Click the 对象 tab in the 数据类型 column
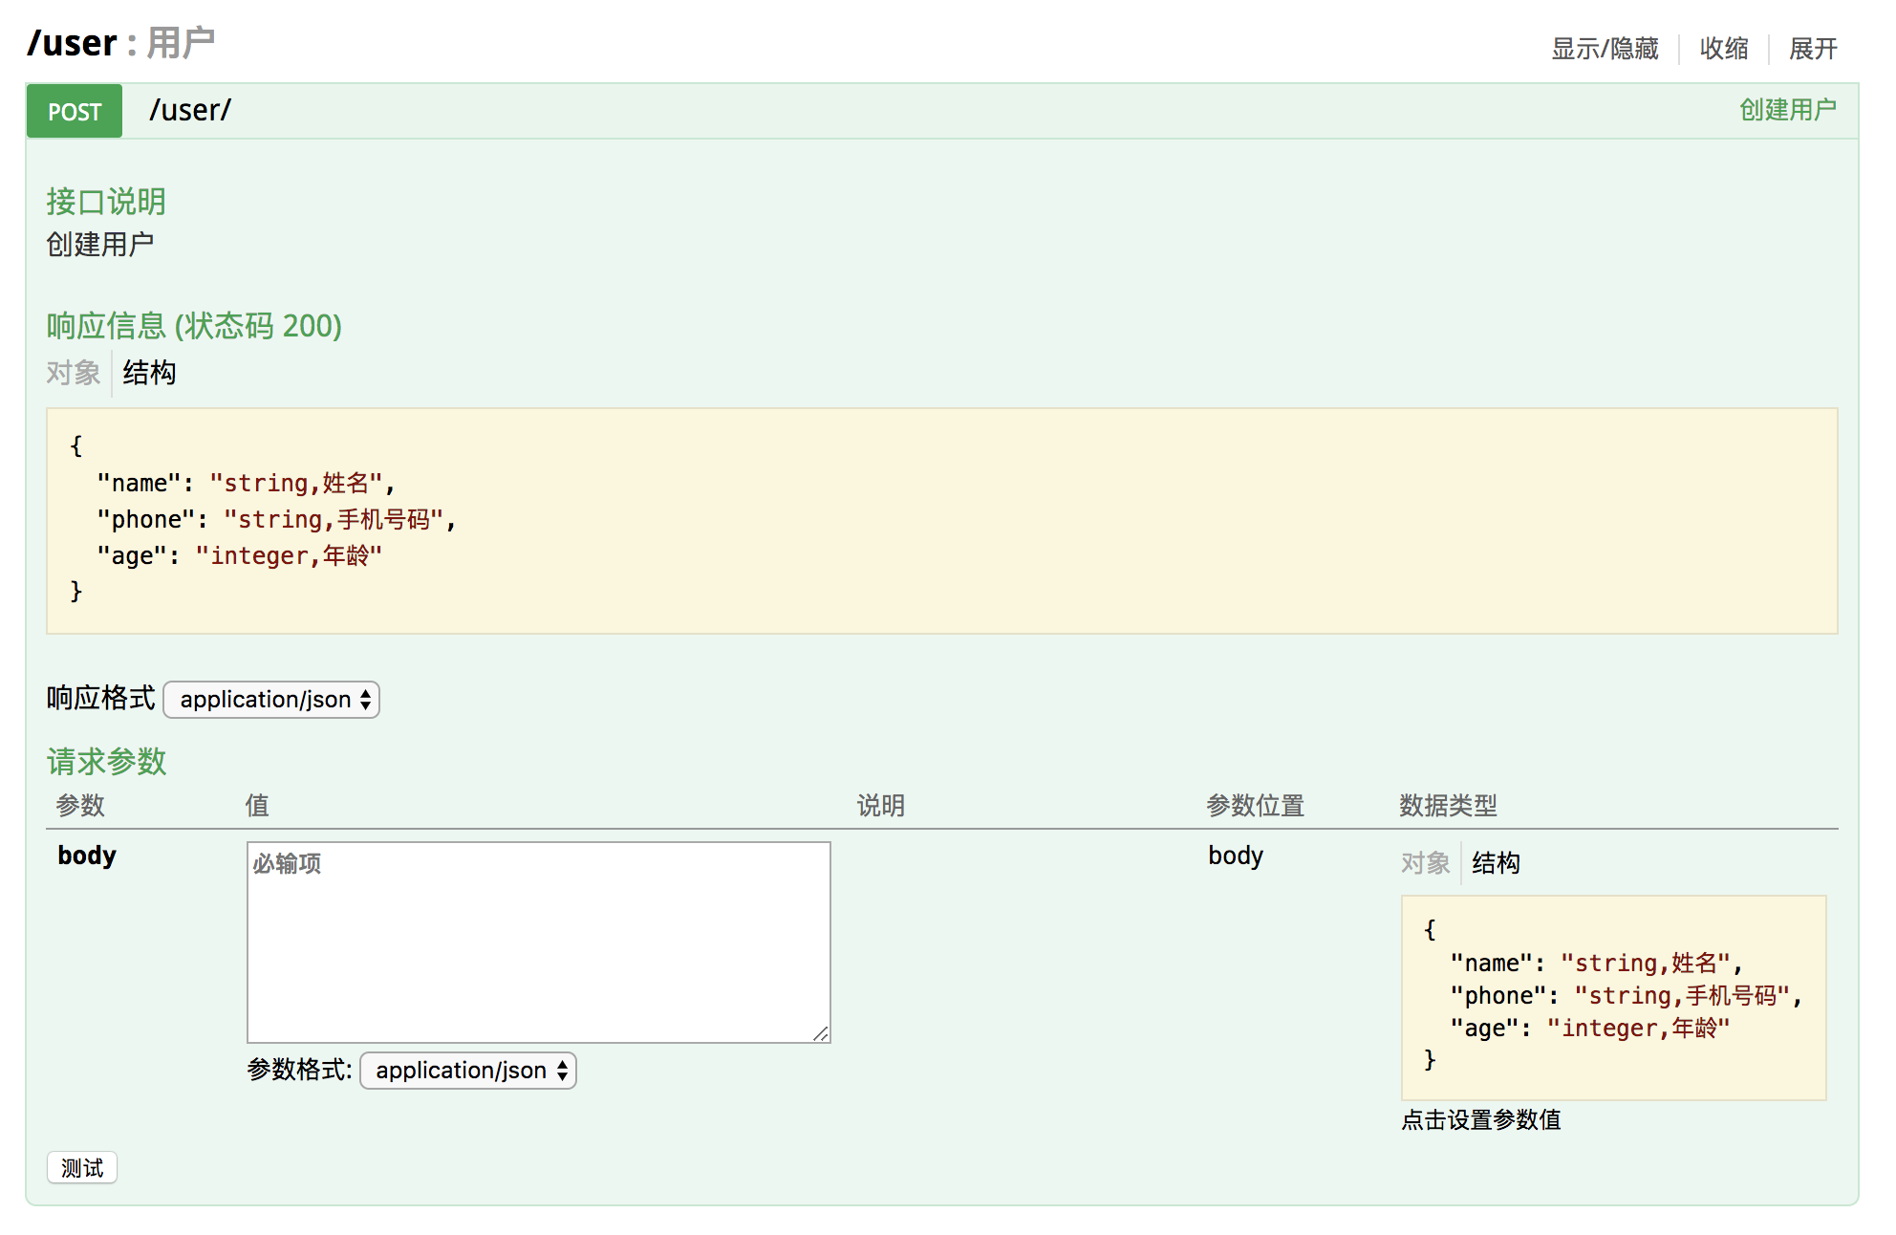This screenshot has height=1235, width=1896. point(1425,863)
